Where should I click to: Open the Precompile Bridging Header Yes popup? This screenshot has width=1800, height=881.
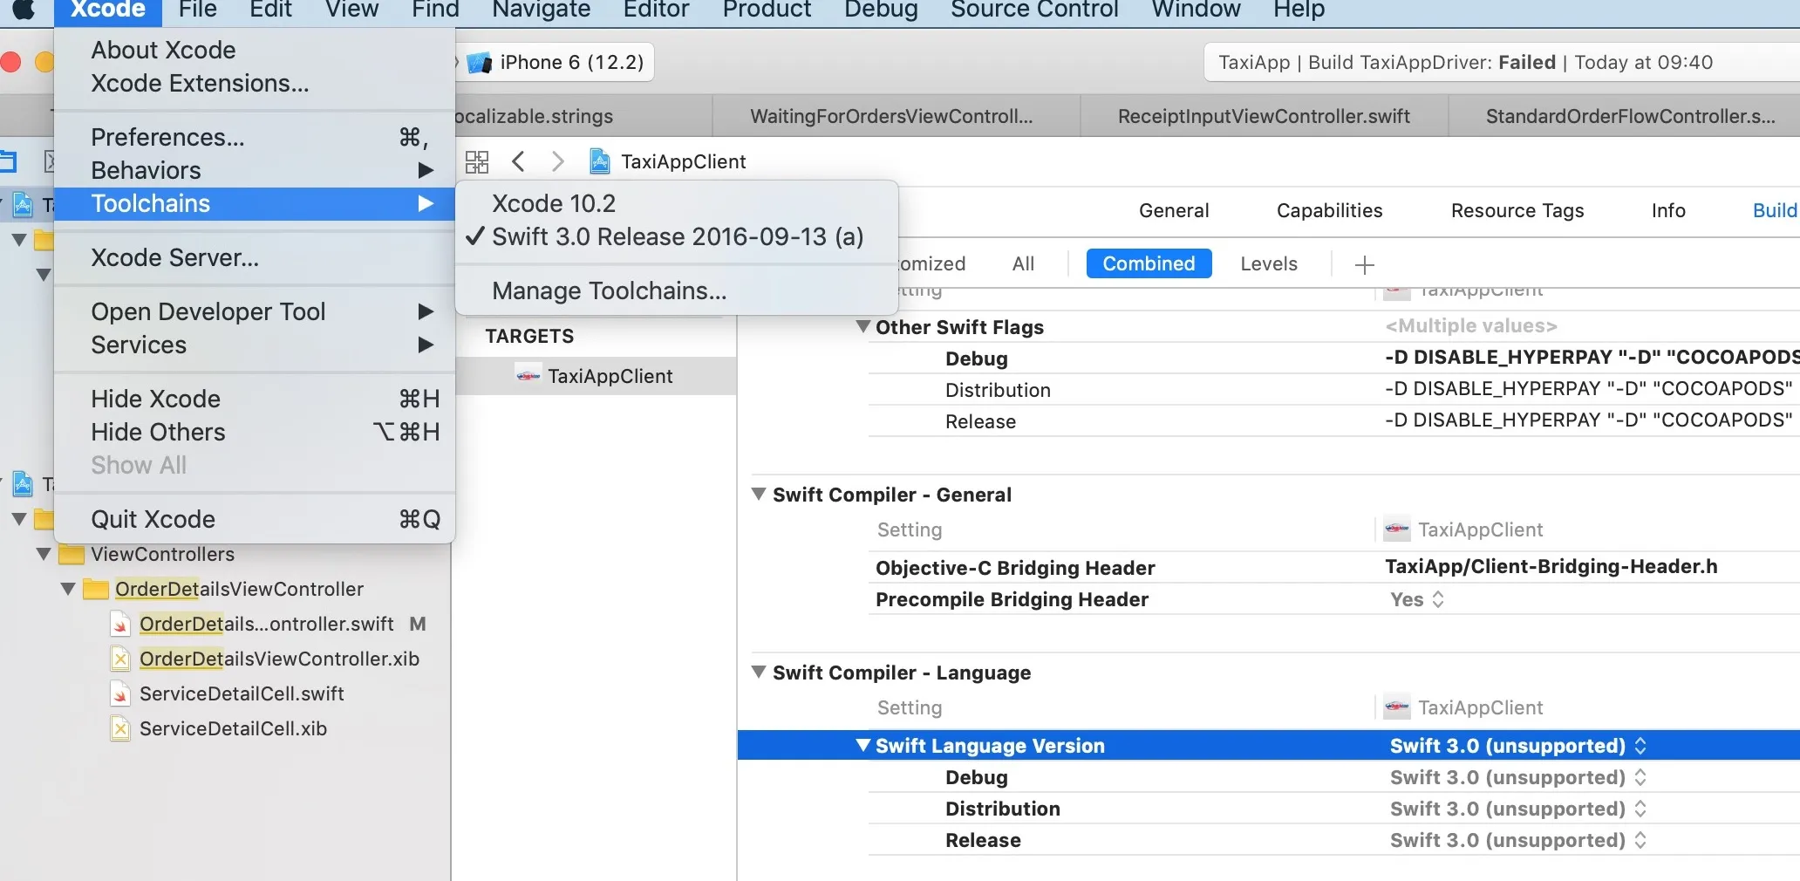pos(1417,599)
